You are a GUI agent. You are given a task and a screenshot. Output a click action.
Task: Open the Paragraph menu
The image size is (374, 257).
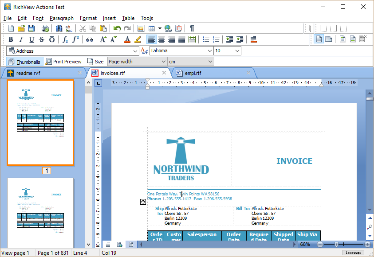(62, 18)
